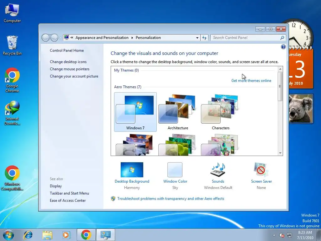The height and width of the screenshot is (241, 321).
Task: Click the Screen Saver text link
Action: [261, 181]
